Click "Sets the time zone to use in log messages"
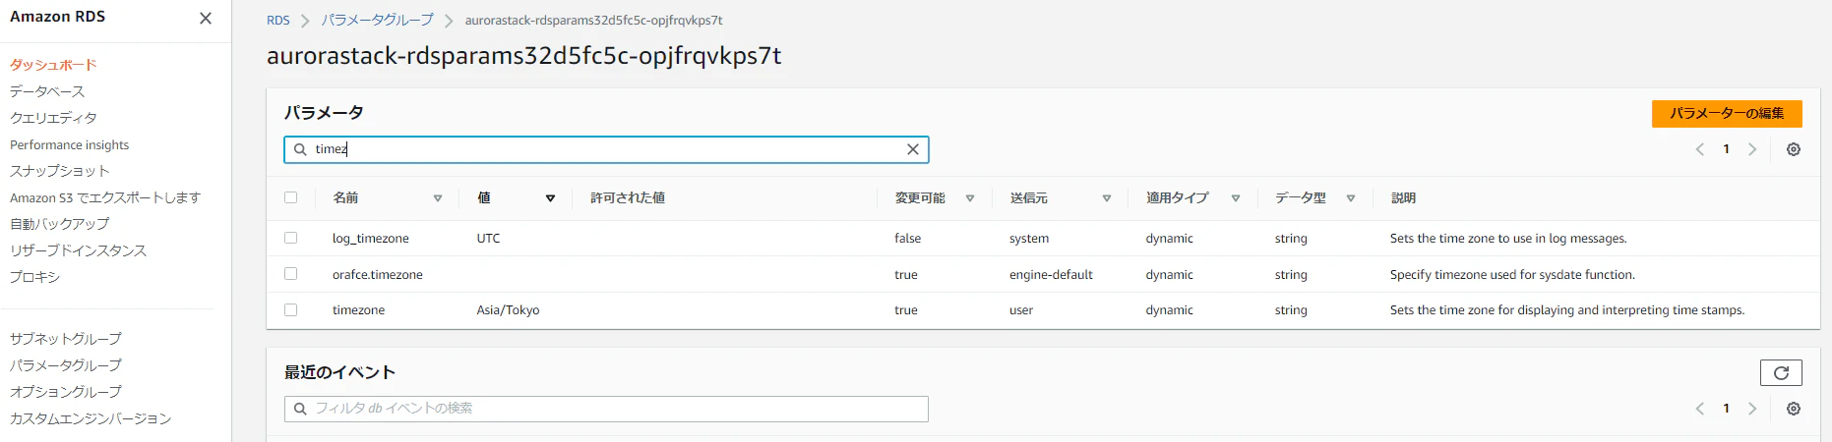Screen dimensions: 1832x442 click(1507, 239)
